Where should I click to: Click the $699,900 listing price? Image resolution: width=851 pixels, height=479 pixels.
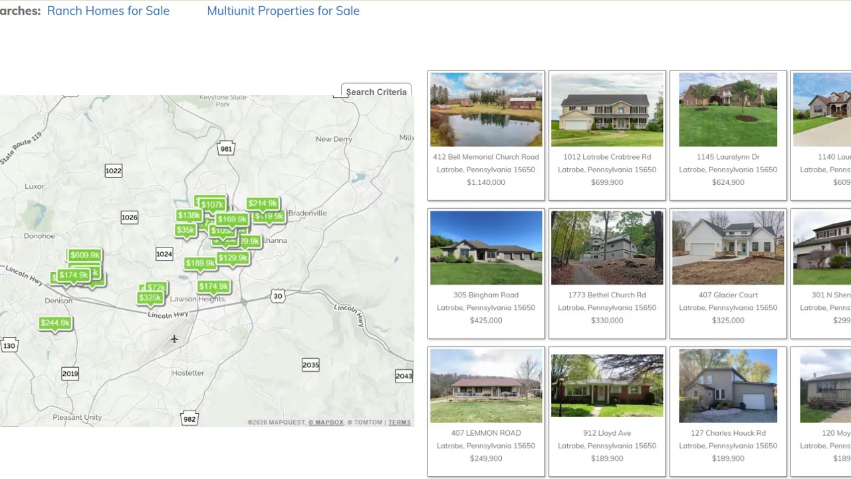607,182
